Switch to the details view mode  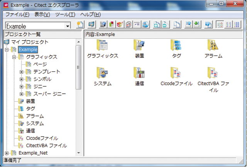coord(237,25)
